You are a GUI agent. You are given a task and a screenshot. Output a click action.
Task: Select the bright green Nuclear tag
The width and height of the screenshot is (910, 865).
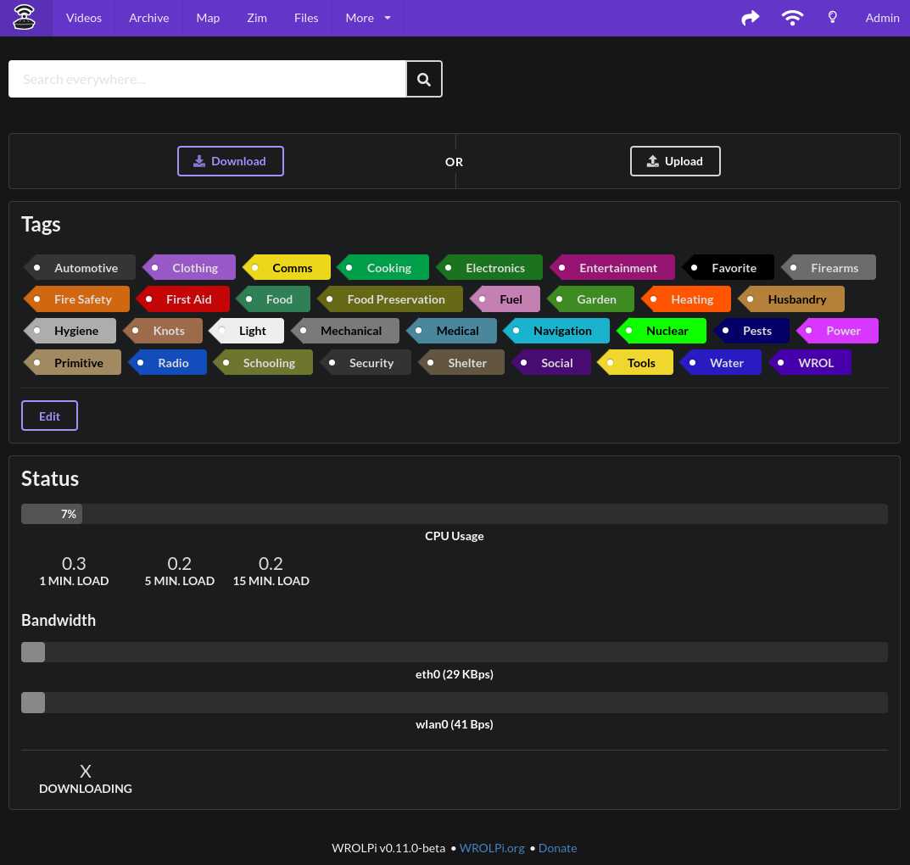point(666,331)
